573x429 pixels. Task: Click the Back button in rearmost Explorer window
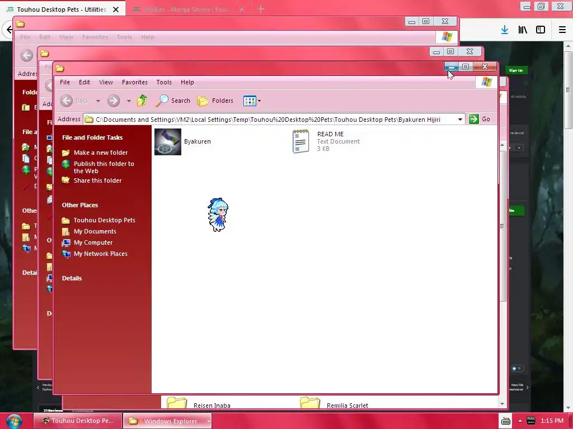26,55
